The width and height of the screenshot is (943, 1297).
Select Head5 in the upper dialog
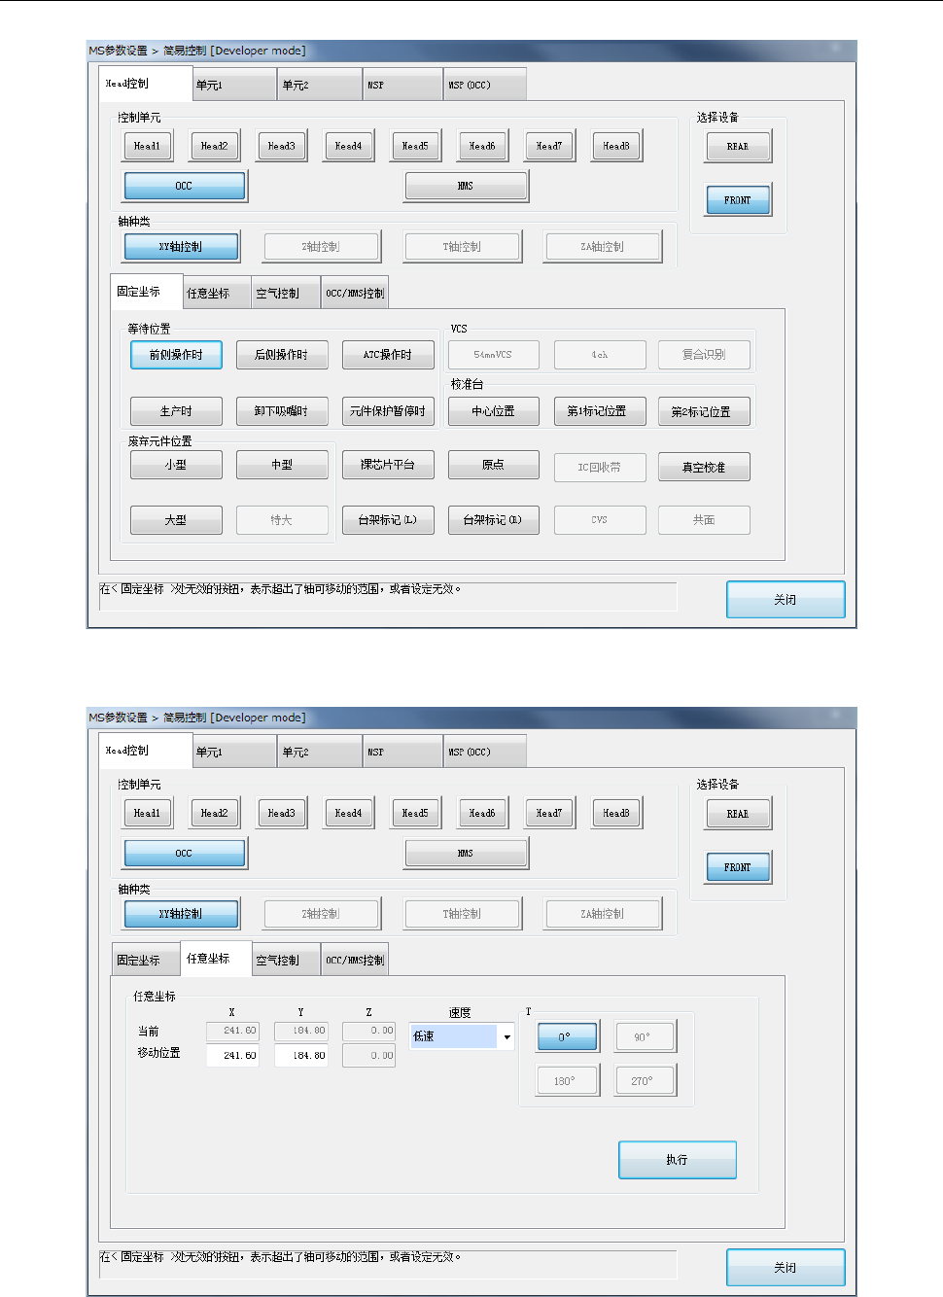416,146
